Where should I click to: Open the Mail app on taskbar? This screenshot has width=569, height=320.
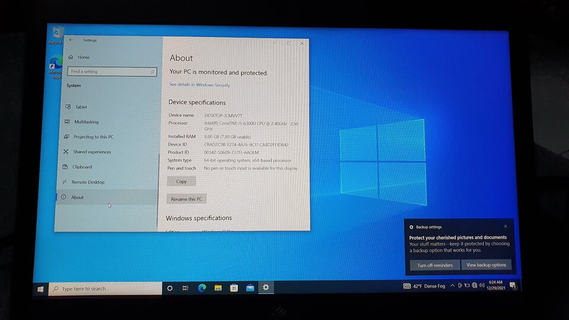point(250,288)
